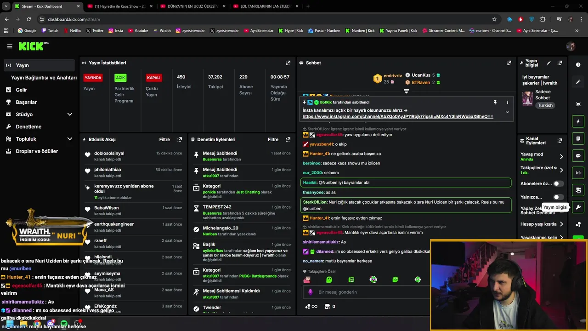Image resolution: width=588 pixels, height=331 pixels.
Task: Click the broadcast signal icon in right rail
Action: [578, 173]
